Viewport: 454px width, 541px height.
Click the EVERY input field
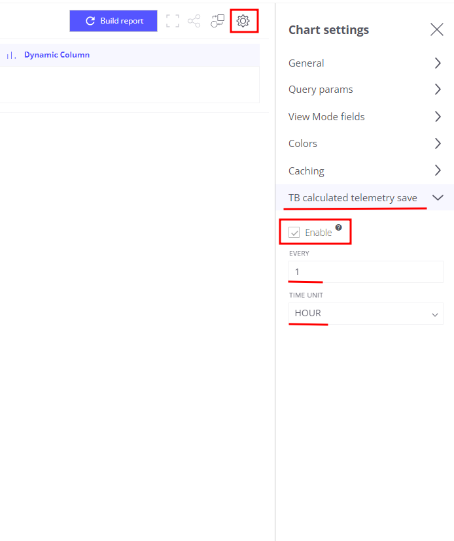366,272
